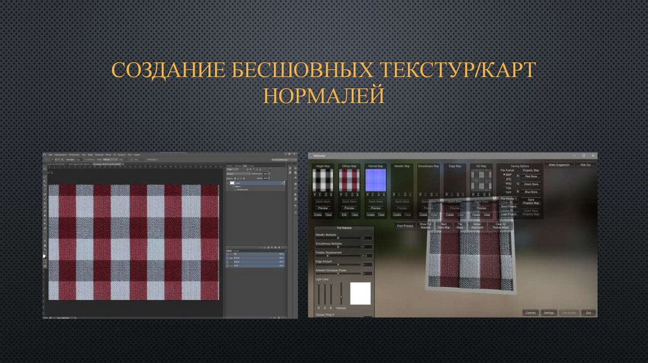Click Photoshop's white foreground color swatch

(x=45, y=256)
